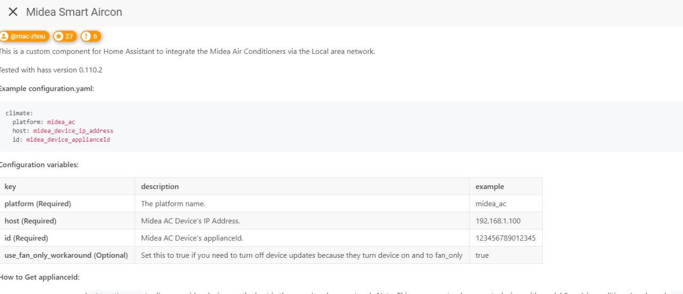Click the 'How to Get applianceId:' heading

pos(38,277)
